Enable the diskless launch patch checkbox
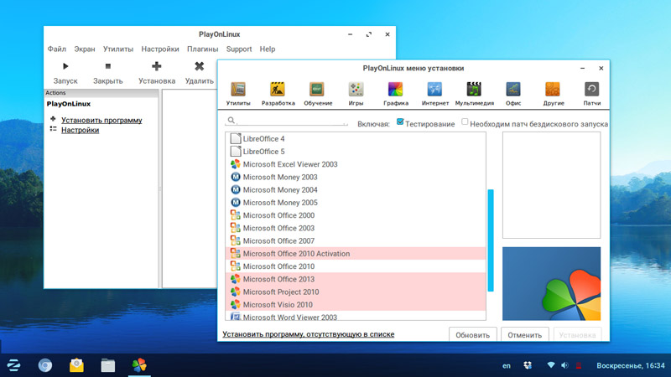Viewport: 671px width, 377px height. coord(465,121)
